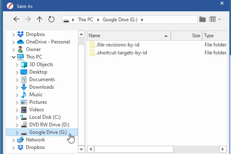Navigate up one folder level

click(x=39, y=19)
